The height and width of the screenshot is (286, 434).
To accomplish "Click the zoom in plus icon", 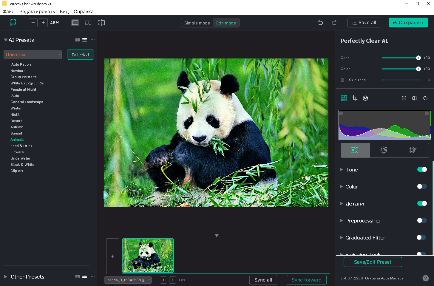I will (43, 23).
